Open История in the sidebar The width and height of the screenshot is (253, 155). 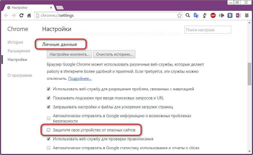[x=15, y=42]
